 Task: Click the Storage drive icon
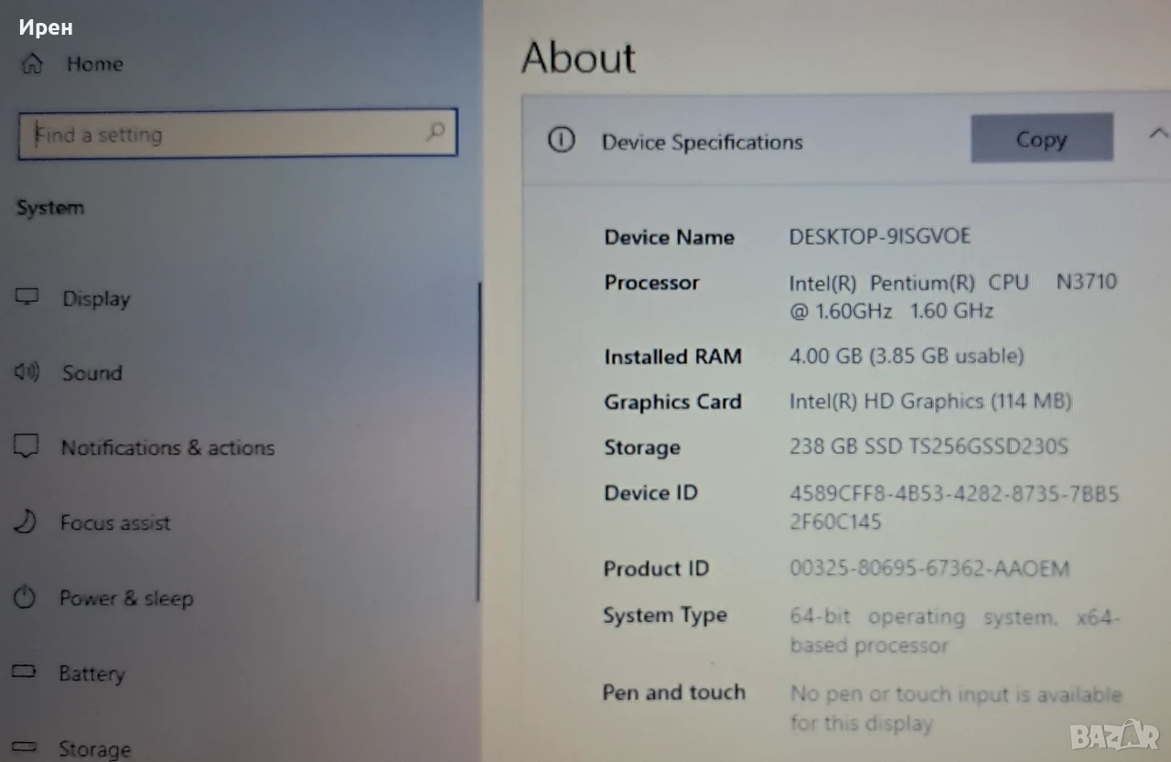24,747
